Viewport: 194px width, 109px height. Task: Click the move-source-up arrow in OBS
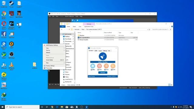click(55, 84)
